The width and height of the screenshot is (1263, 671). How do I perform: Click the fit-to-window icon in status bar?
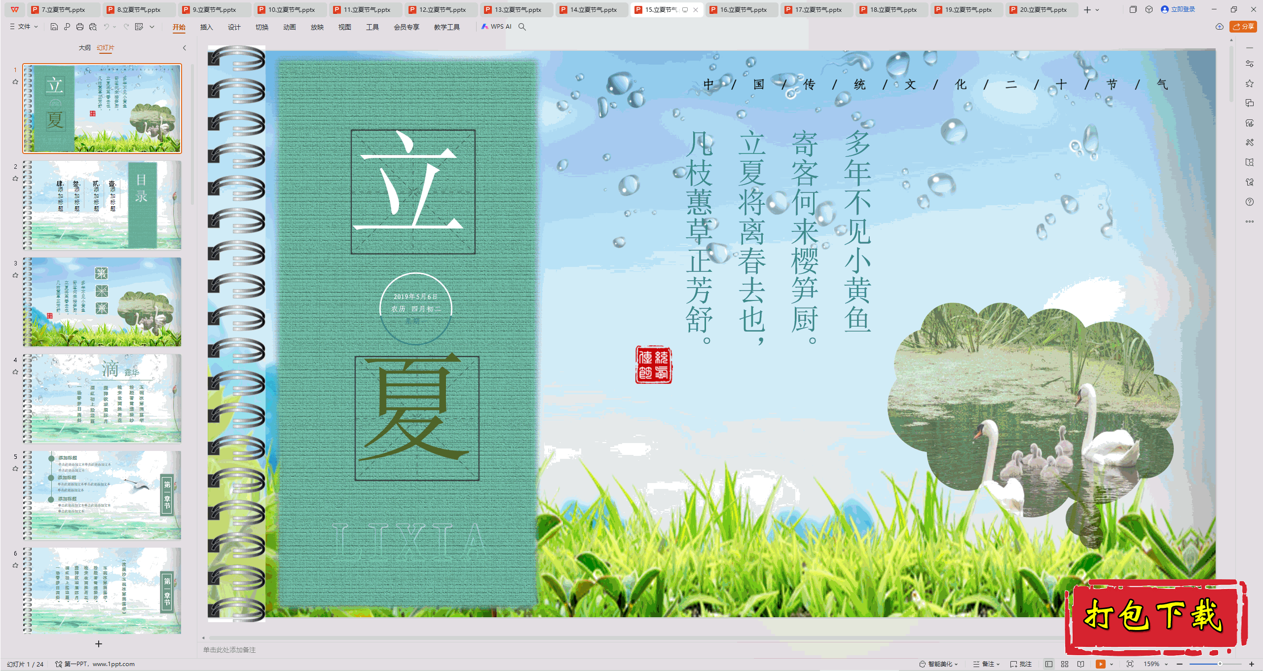[x=1130, y=664]
